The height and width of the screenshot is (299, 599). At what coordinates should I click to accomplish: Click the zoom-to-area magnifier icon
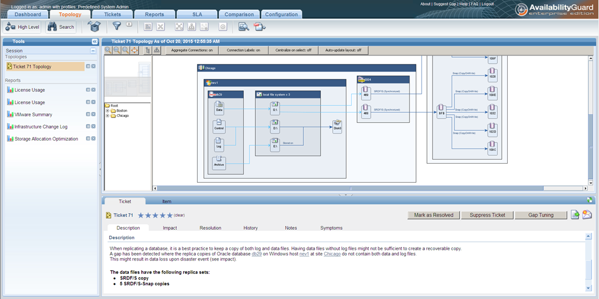tap(125, 50)
